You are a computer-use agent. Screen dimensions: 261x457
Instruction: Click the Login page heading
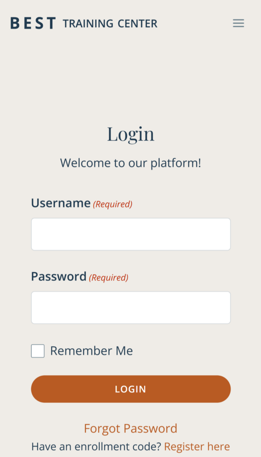tap(130, 134)
